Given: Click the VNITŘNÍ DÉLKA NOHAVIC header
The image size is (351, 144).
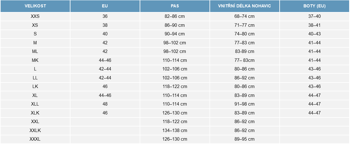Looking at the screenshot, I should coord(244,6).
